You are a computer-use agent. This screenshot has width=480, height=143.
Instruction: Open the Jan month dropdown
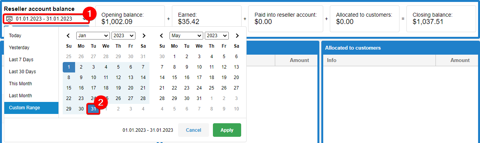click(x=93, y=36)
